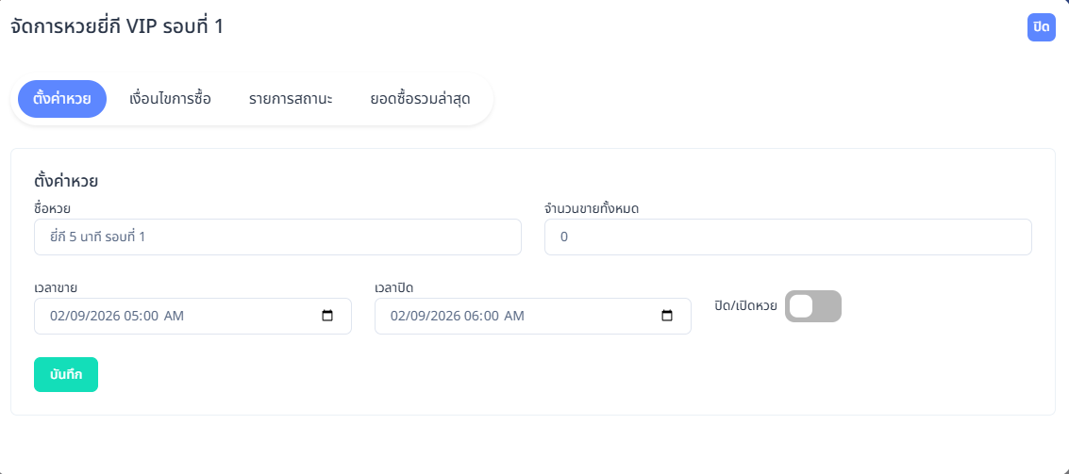Select the ตั้งค่าหวย tab
Viewport: 1069px width, 474px height.
[62, 99]
